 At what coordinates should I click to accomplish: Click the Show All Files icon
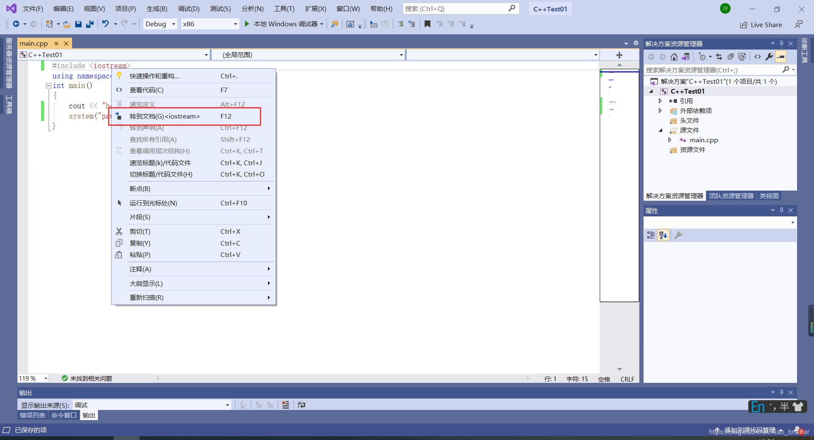pos(742,57)
